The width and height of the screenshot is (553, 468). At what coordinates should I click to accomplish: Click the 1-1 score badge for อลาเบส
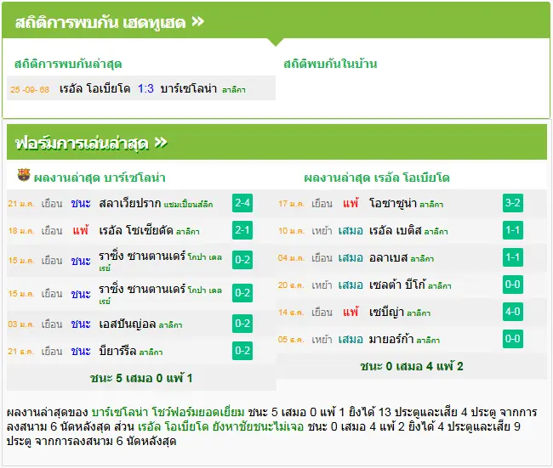pos(513,257)
